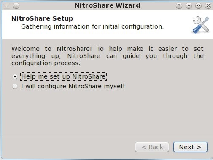Click the Next button
This screenshot has width=213, height=160.
[x=190, y=147]
